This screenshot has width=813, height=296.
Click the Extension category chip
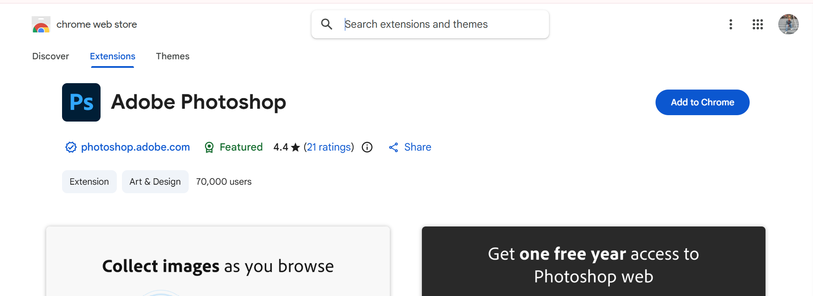(x=89, y=182)
